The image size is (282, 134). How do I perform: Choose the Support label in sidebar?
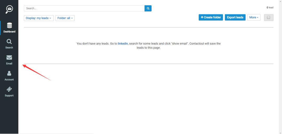(x=9, y=96)
